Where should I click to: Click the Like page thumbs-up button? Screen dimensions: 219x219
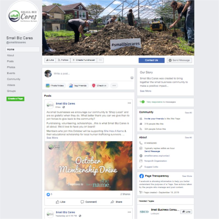[x=50, y=60]
